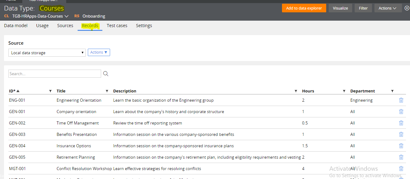Delete the GEN-001 Company orientation record
The width and height of the screenshot is (410, 179).
(x=401, y=112)
